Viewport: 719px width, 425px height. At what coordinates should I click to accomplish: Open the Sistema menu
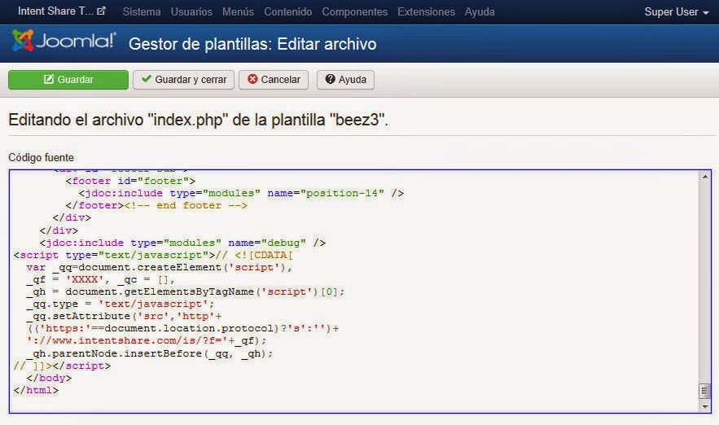[141, 11]
